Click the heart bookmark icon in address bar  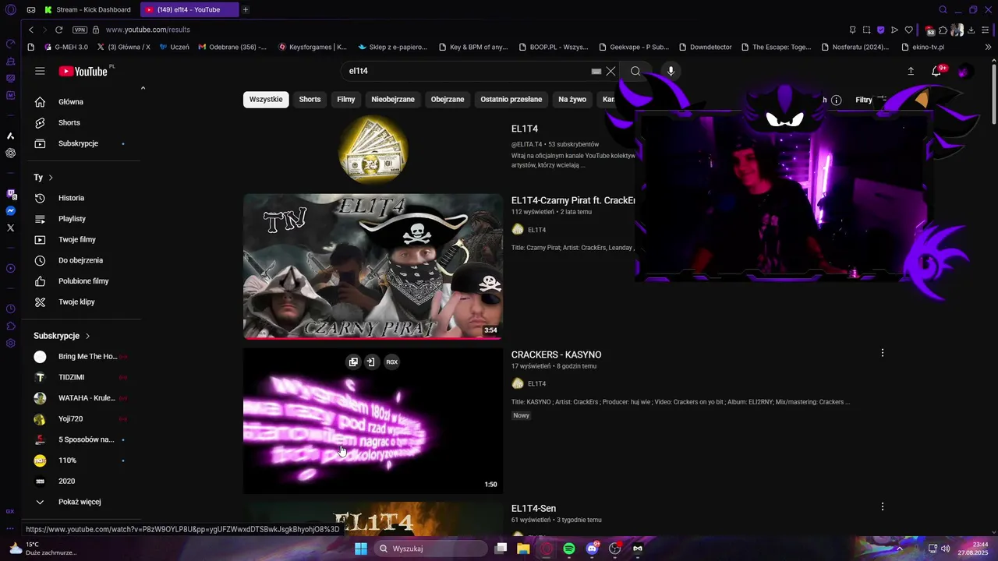point(908,30)
